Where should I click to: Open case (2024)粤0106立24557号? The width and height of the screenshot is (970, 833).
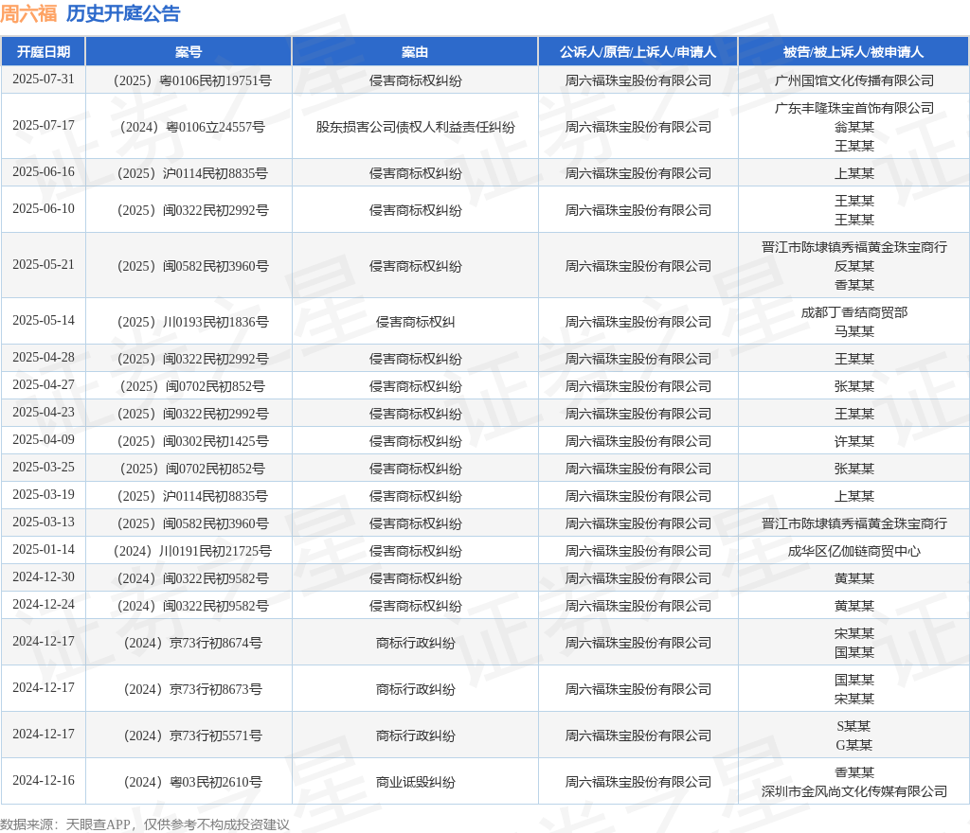point(189,127)
